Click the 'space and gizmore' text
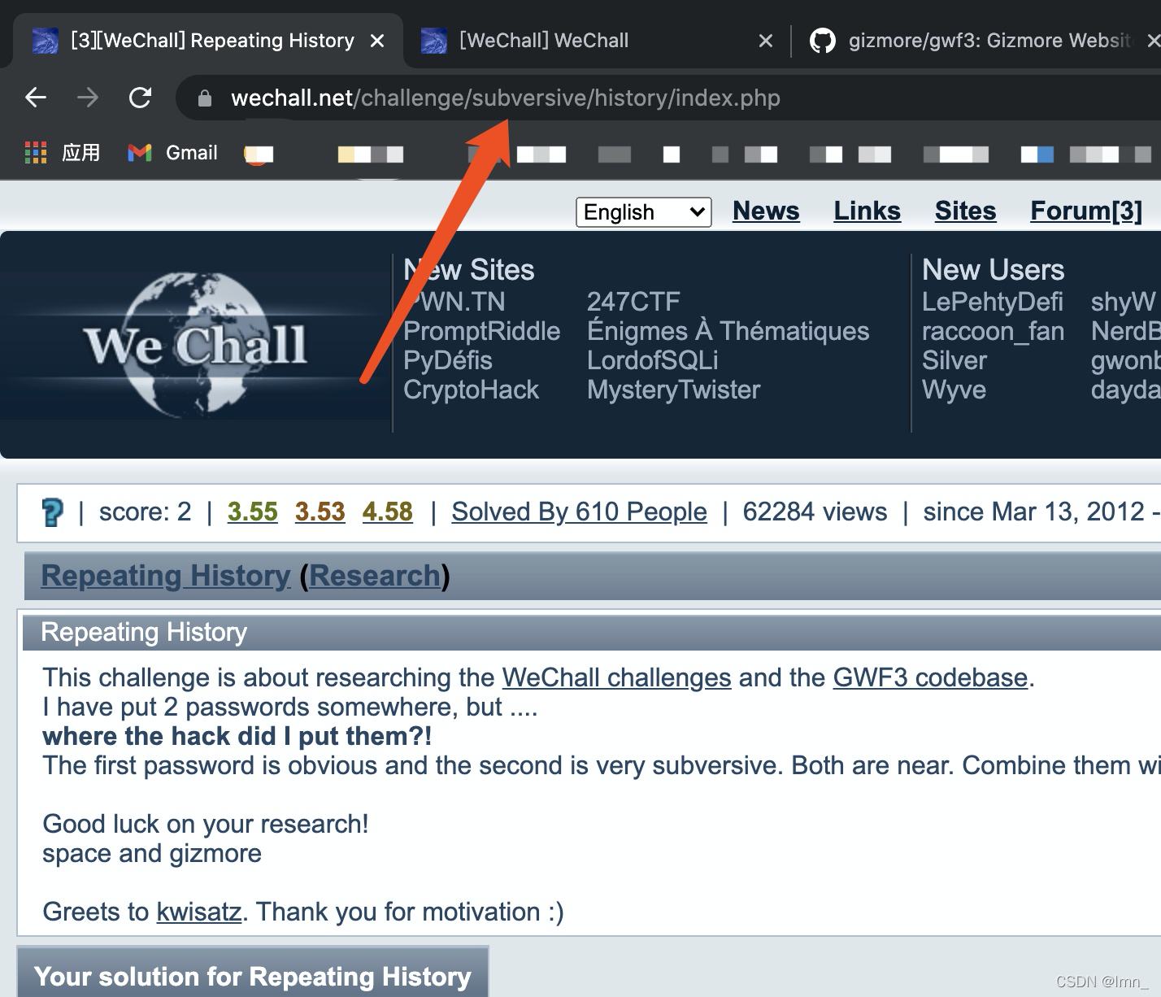The height and width of the screenshot is (997, 1161). coord(152,853)
